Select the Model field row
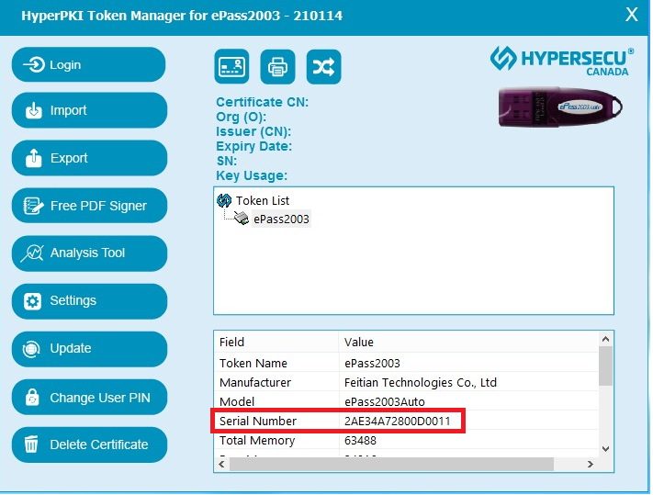The image size is (653, 495). tap(406, 401)
